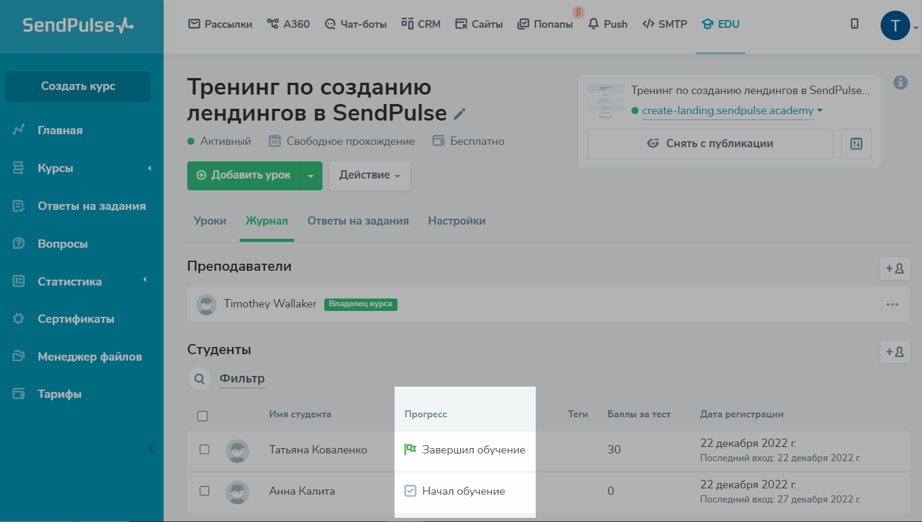Select the EDU section in top bar
922x522 pixels.
(x=721, y=24)
